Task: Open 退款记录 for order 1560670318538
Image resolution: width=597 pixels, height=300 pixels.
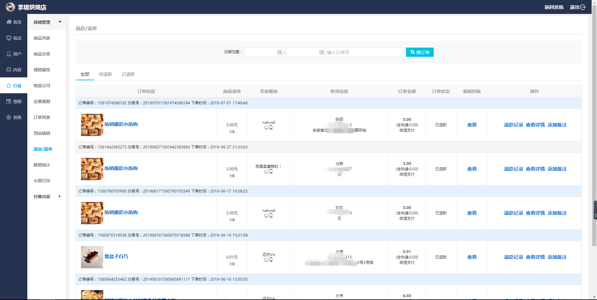Action: pyautogui.click(x=513, y=257)
